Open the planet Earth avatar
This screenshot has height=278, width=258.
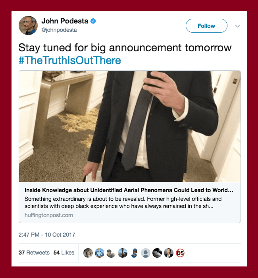click(157, 253)
